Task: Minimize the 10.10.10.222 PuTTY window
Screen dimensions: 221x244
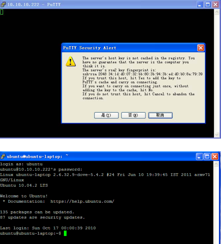Action: (200, 5)
